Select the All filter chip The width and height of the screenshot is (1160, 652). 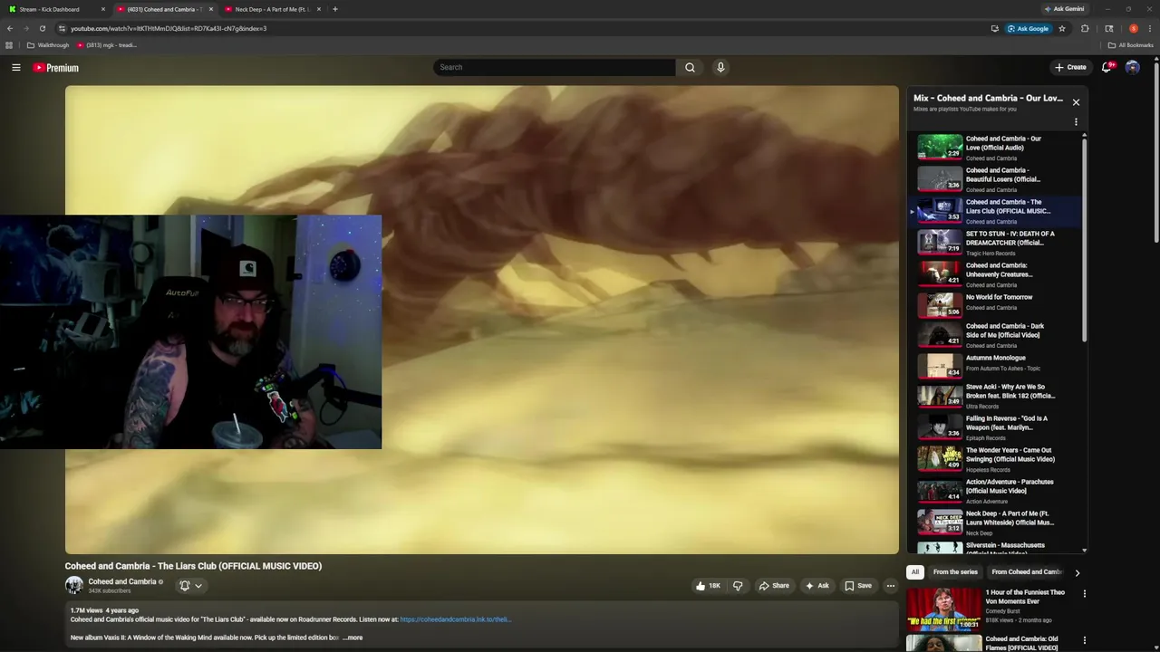pos(915,572)
